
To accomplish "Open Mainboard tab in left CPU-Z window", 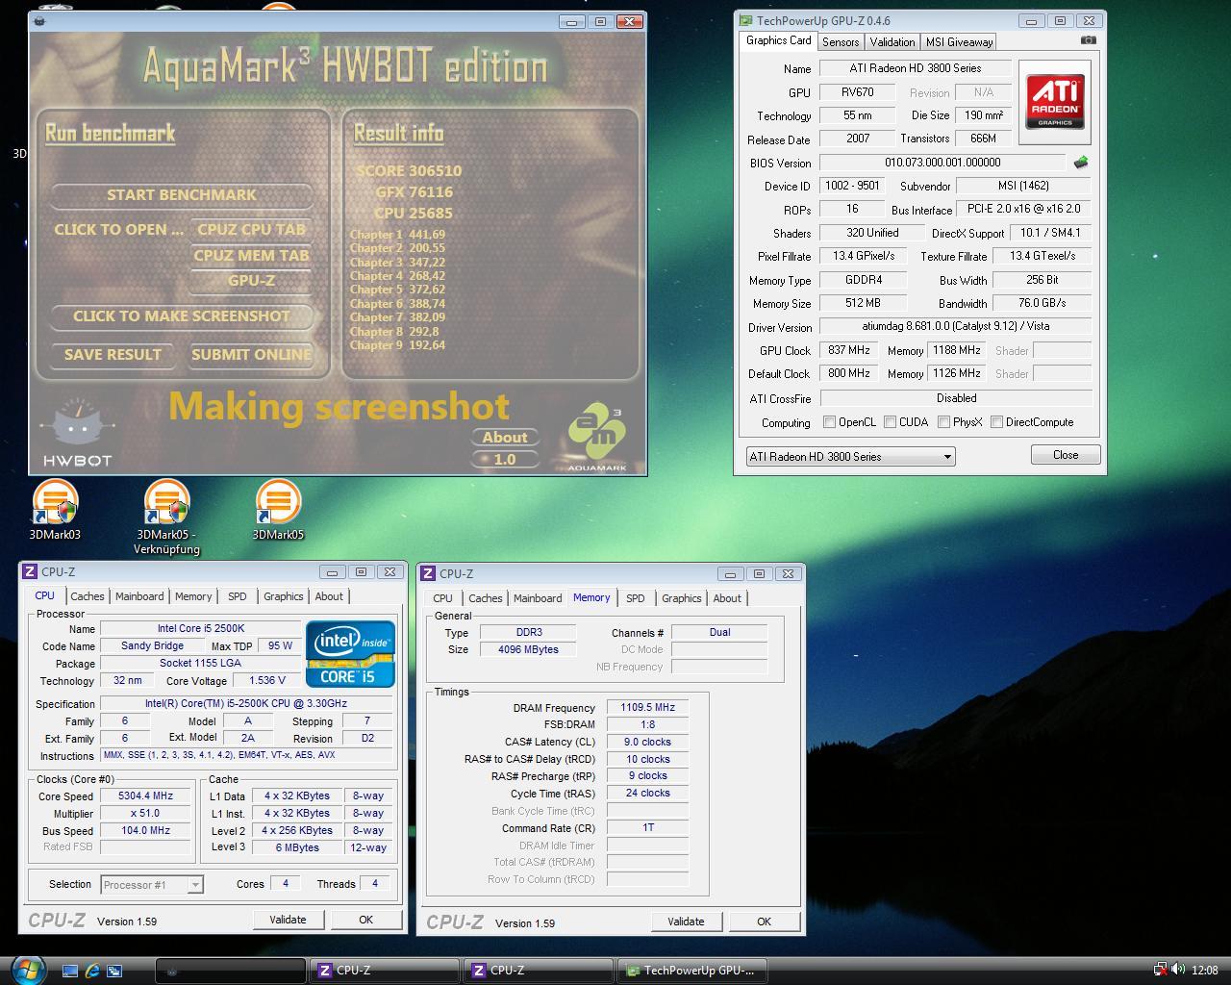I will [139, 596].
